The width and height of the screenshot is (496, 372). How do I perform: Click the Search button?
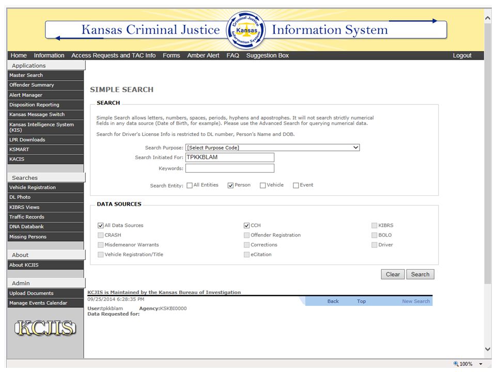pyautogui.click(x=420, y=274)
